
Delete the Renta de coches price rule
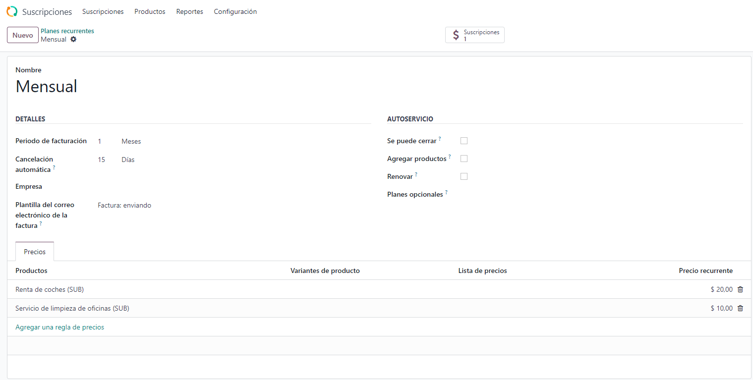[740, 289]
